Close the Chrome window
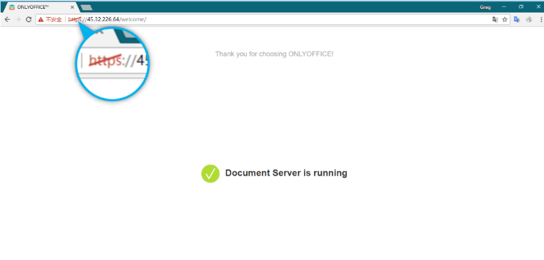 (539, 7)
